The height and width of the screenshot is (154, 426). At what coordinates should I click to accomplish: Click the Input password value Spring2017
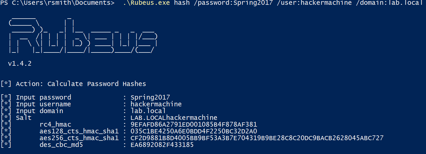(150, 98)
